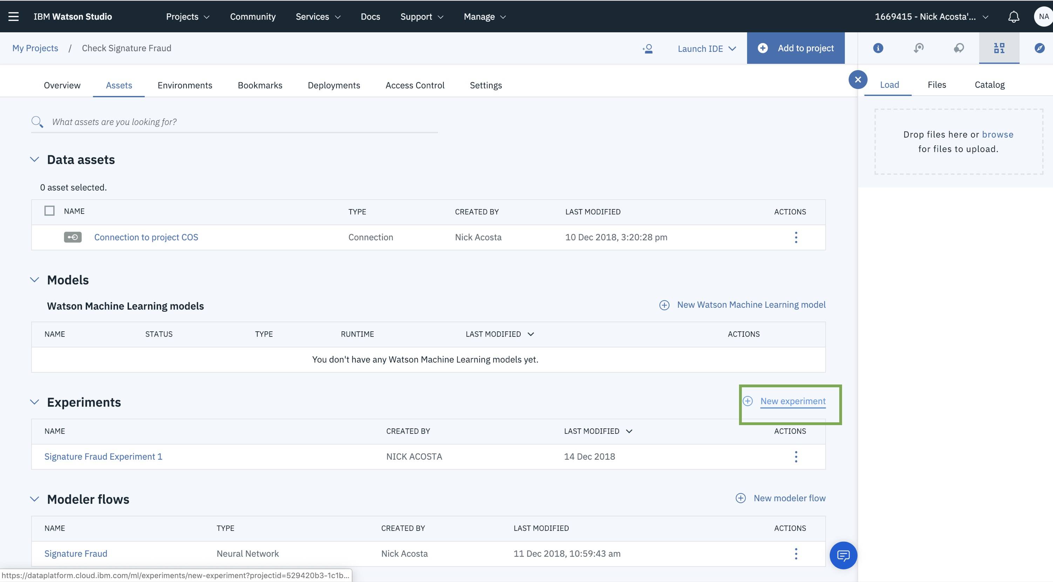Open the hamburger navigation menu
Image resolution: width=1053 pixels, height=582 pixels.
point(13,16)
